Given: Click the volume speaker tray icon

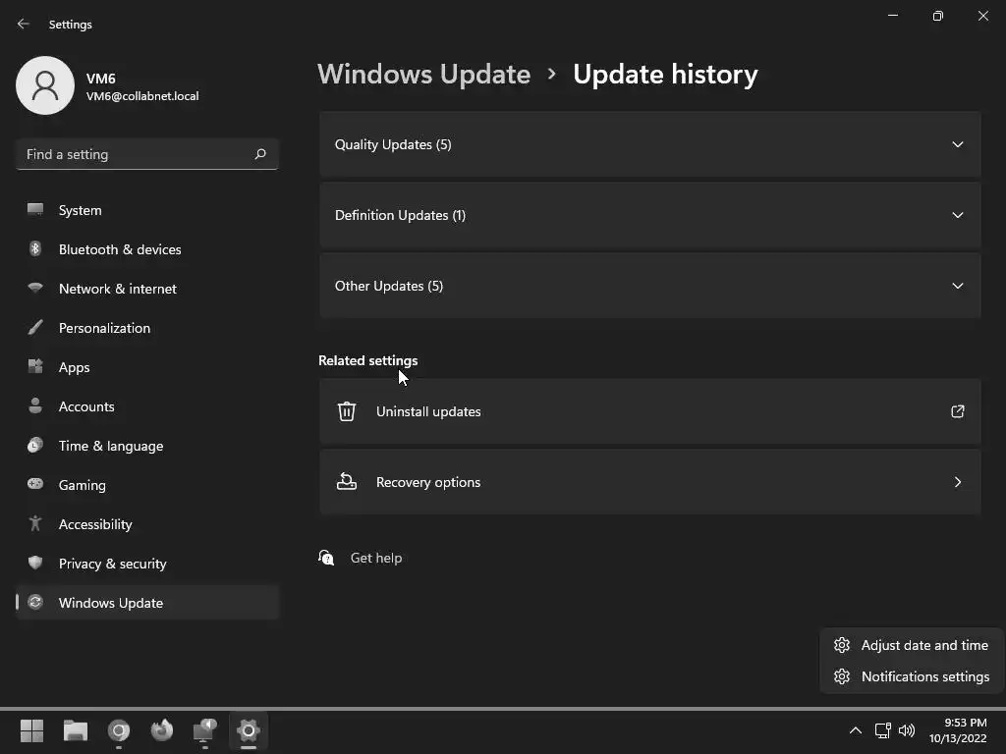Looking at the screenshot, I should click(907, 730).
